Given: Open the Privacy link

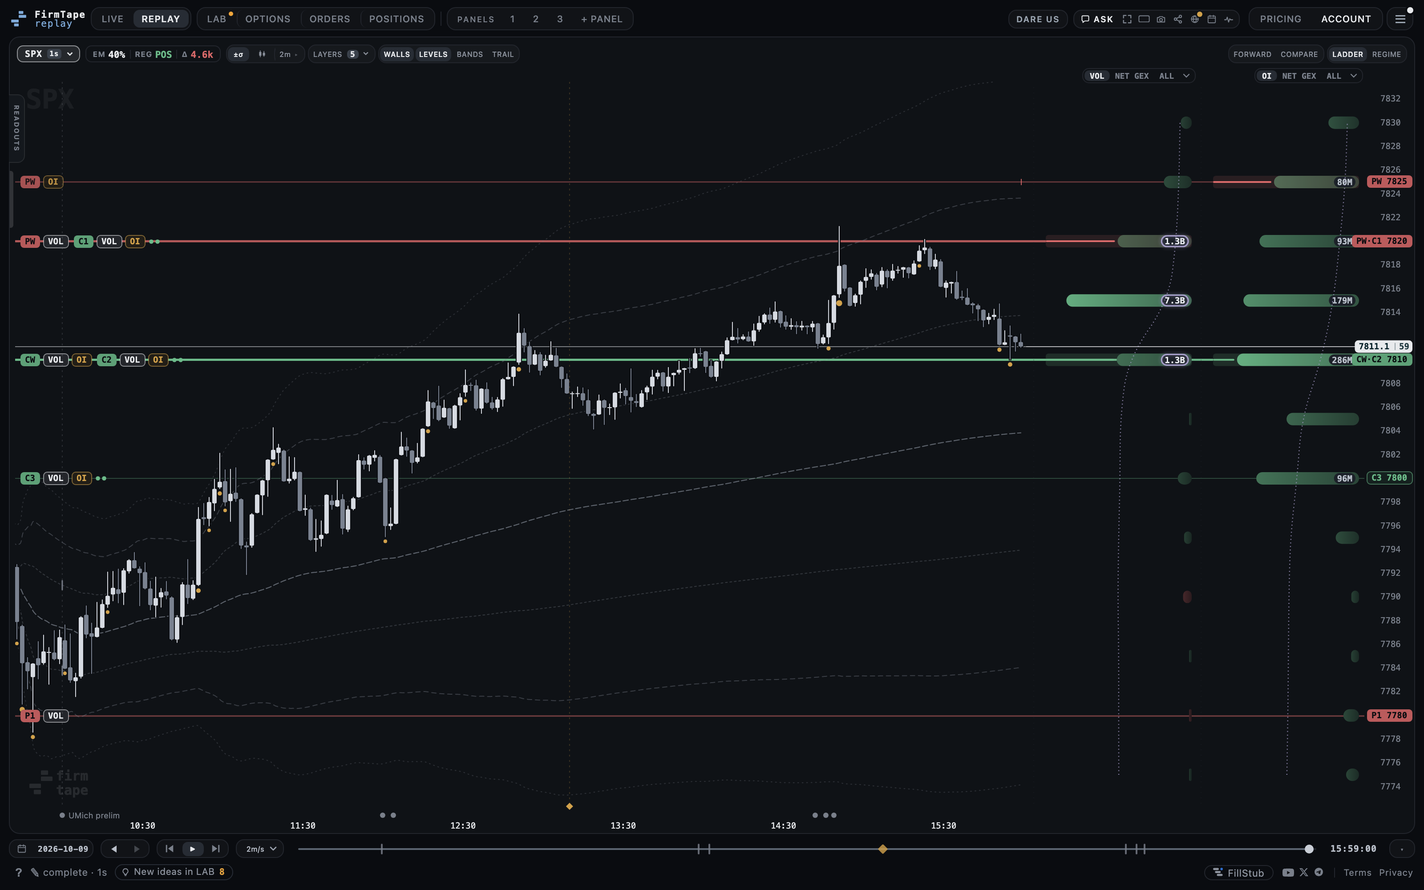Looking at the screenshot, I should click(1396, 872).
